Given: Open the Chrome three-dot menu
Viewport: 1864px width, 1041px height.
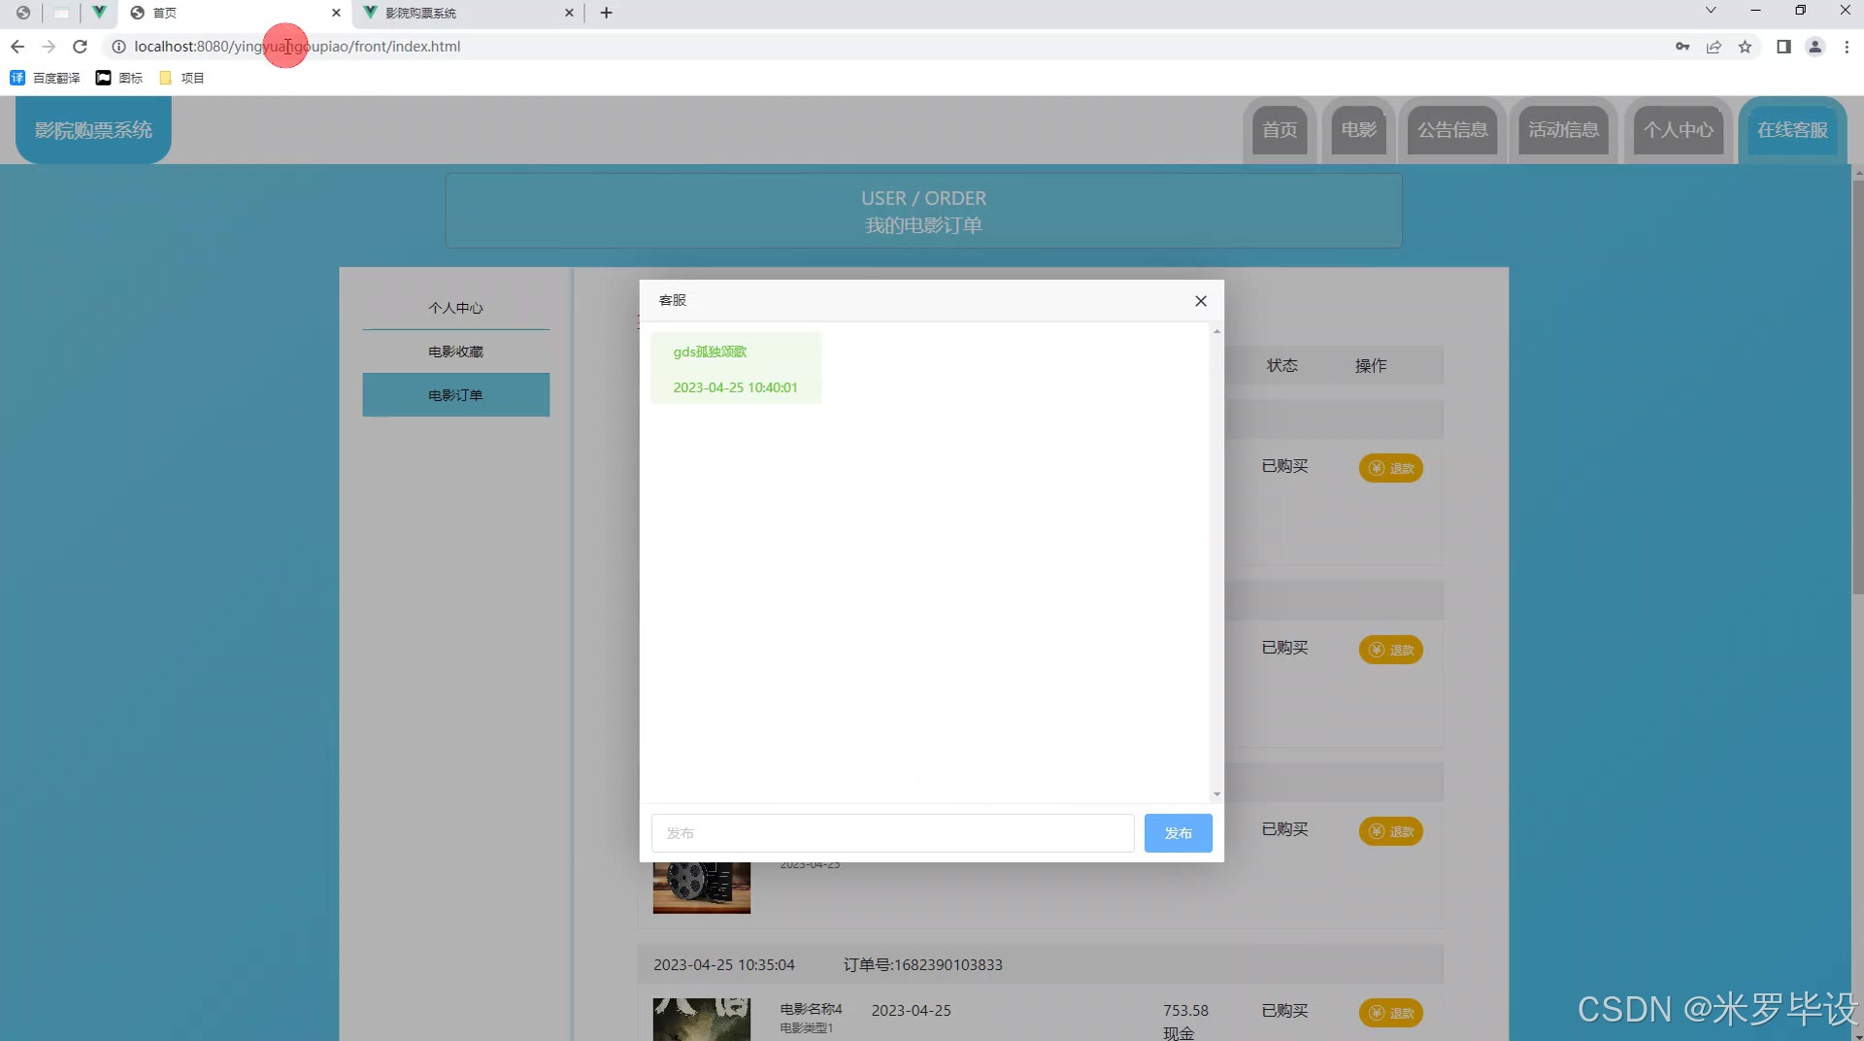Looking at the screenshot, I should 1847,47.
